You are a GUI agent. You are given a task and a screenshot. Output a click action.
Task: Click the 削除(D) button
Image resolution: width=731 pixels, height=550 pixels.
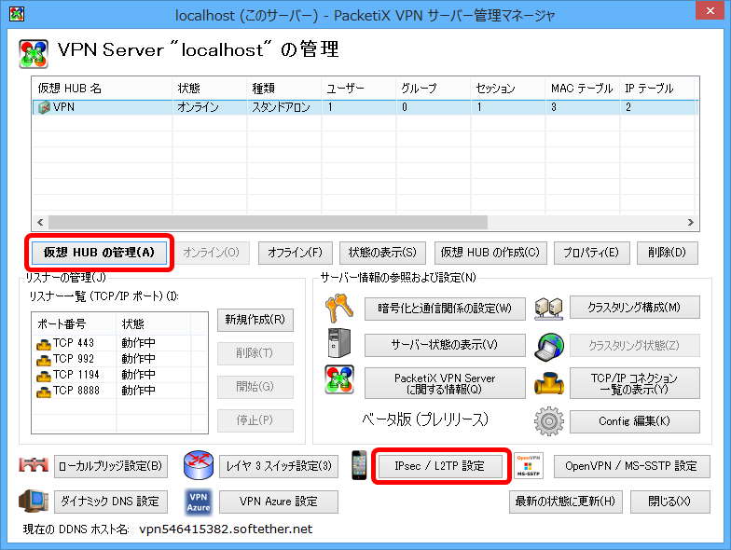tap(668, 253)
